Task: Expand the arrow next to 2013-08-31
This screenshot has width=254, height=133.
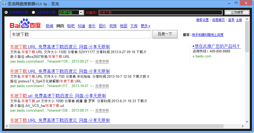Action: (x=91, y=111)
